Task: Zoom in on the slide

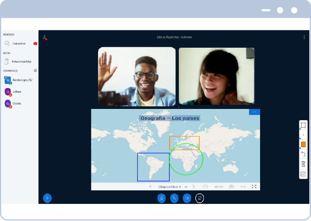Action: pos(232,187)
